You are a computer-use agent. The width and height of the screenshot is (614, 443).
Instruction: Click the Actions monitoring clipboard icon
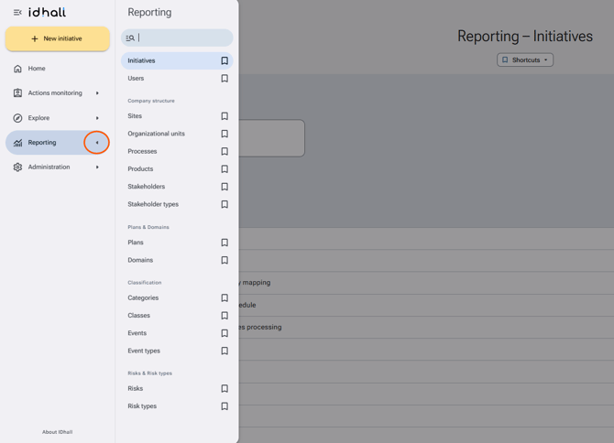click(17, 93)
